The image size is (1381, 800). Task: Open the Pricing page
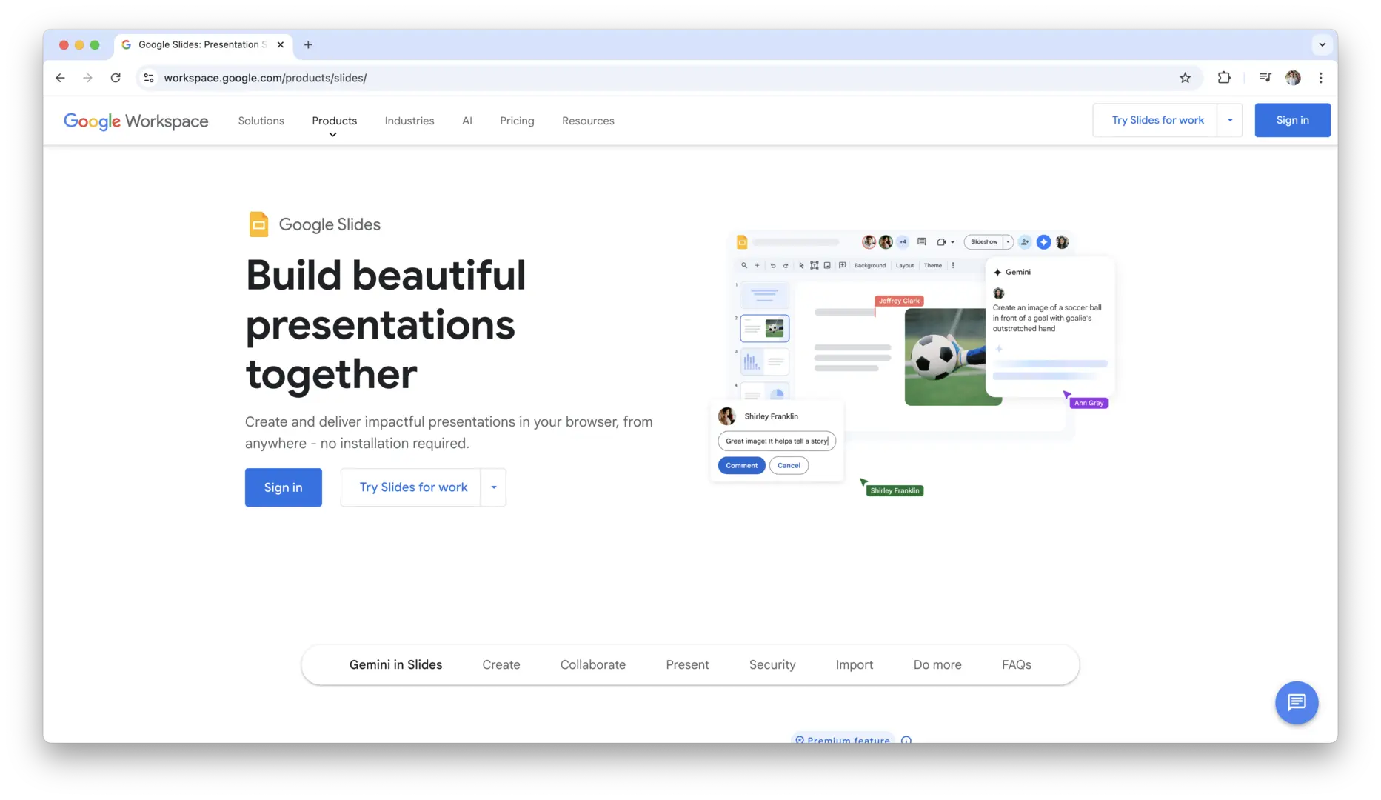tap(517, 121)
